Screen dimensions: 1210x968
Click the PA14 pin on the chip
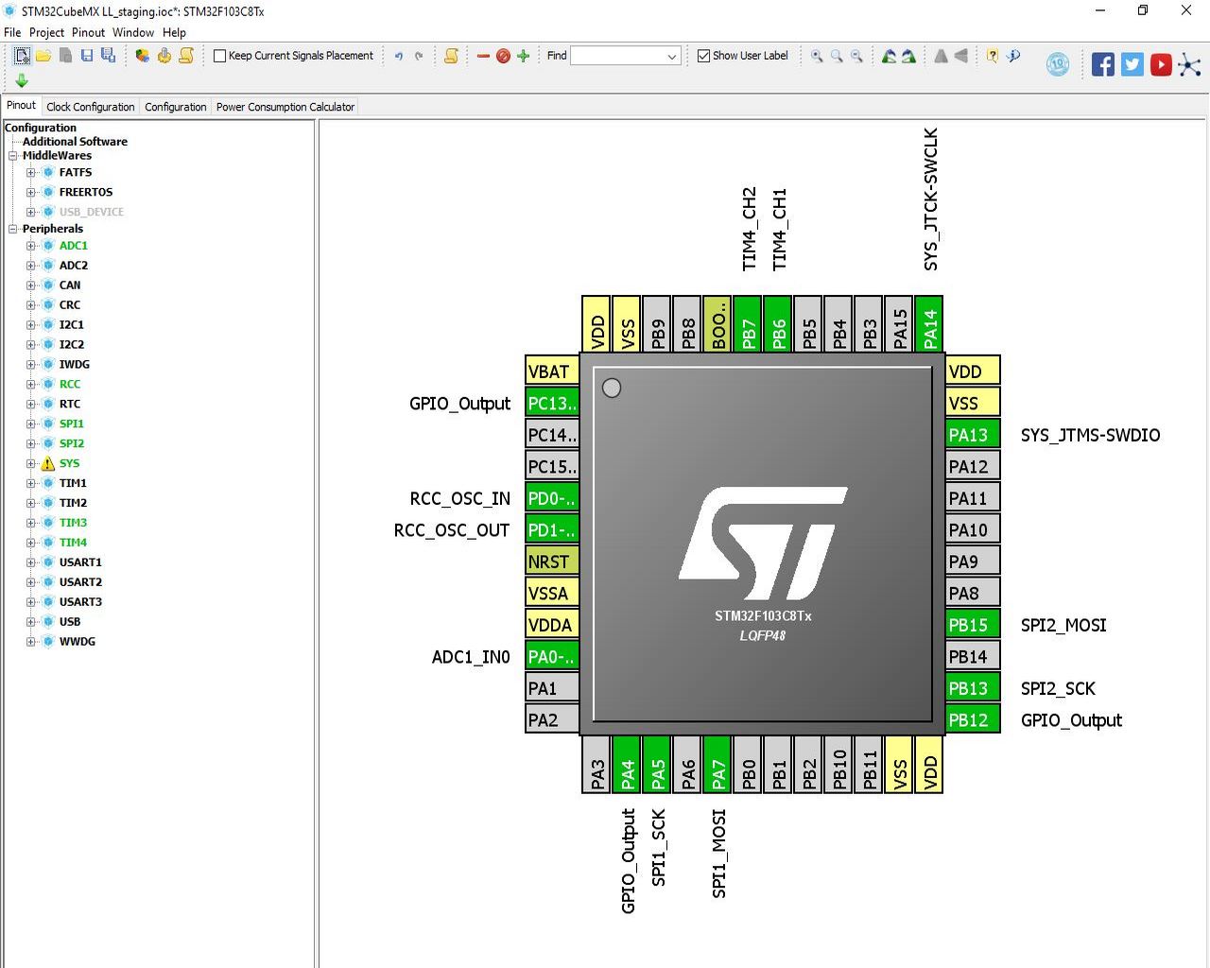(x=929, y=323)
